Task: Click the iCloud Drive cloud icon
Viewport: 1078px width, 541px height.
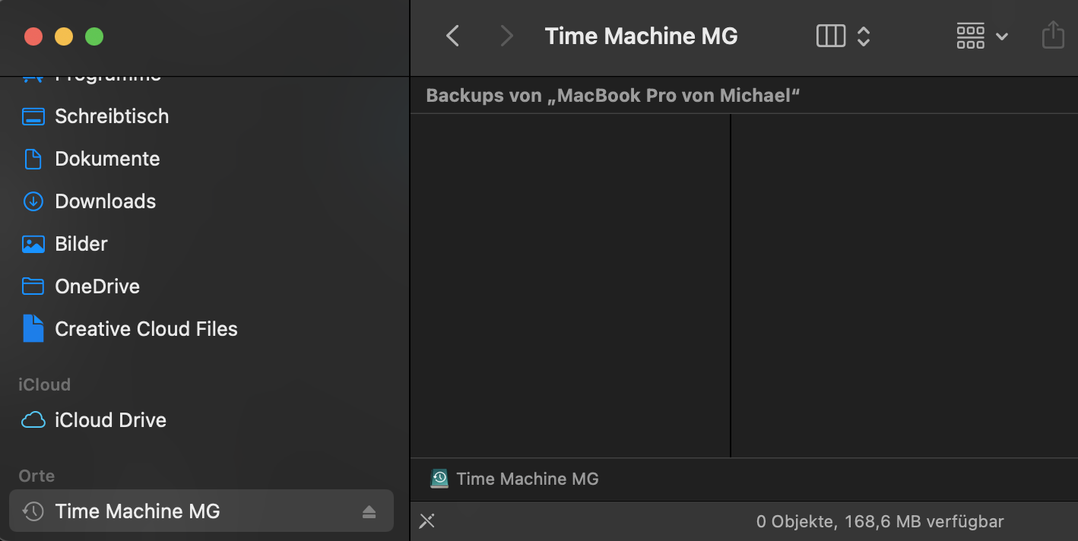Action: (33, 420)
